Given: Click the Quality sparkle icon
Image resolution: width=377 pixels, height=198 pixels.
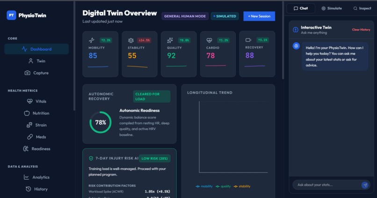Looking at the screenshot, I should (170, 40).
